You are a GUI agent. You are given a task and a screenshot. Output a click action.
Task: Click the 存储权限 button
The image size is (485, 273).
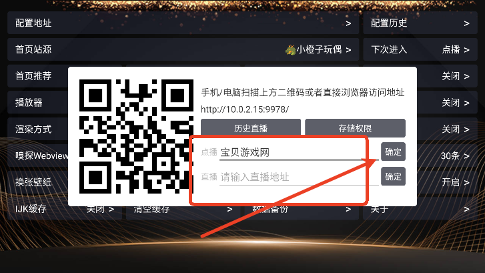[x=355, y=128]
